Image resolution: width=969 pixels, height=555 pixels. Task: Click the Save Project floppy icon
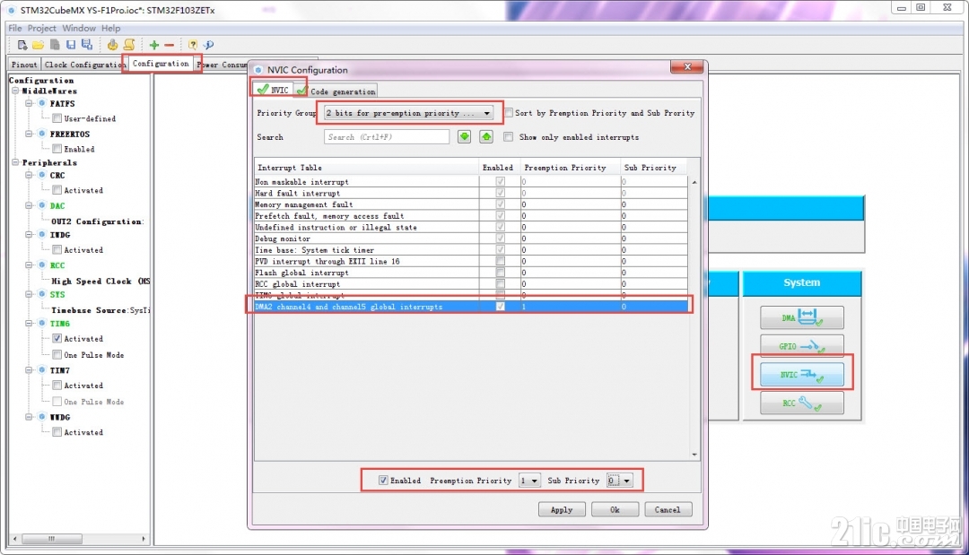point(71,45)
